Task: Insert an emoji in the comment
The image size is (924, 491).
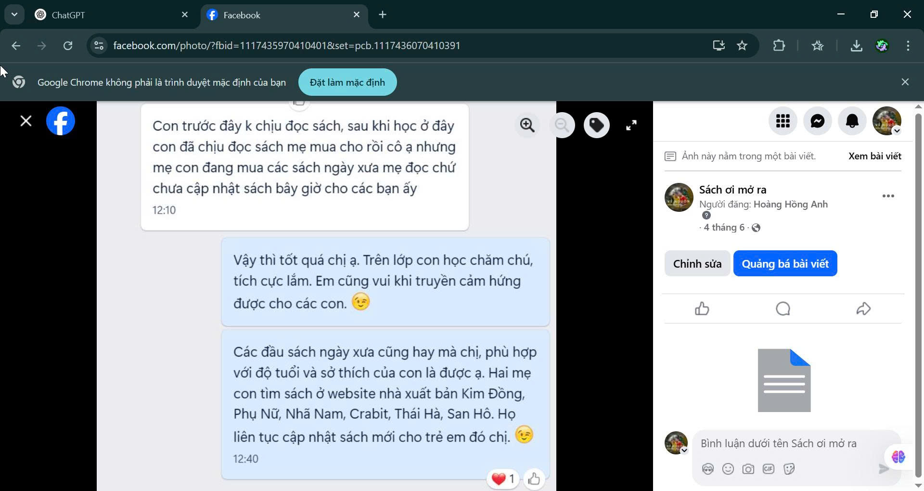Action: (x=728, y=469)
